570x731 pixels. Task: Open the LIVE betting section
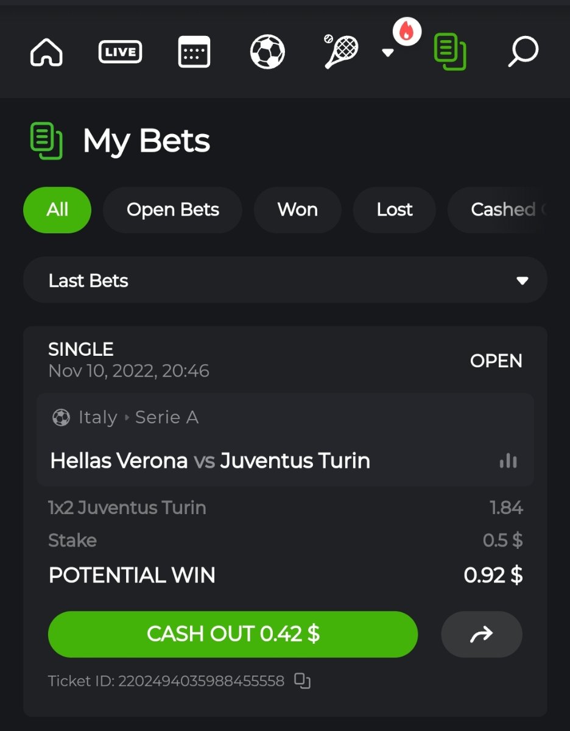tap(120, 52)
